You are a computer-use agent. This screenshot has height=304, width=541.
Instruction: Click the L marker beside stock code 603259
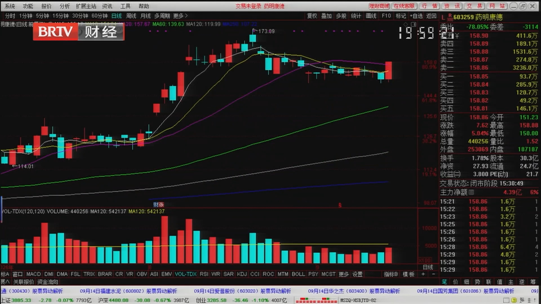pyautogui.click(x=443, y=17)
